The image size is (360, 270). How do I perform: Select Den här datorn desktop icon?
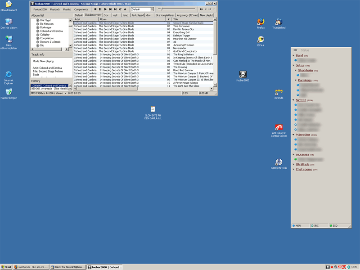9,24
